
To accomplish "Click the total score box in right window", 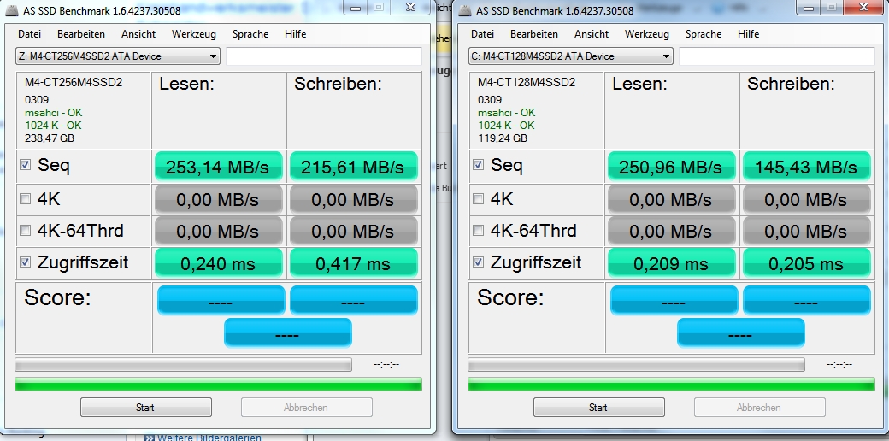I will click(741, 332).
